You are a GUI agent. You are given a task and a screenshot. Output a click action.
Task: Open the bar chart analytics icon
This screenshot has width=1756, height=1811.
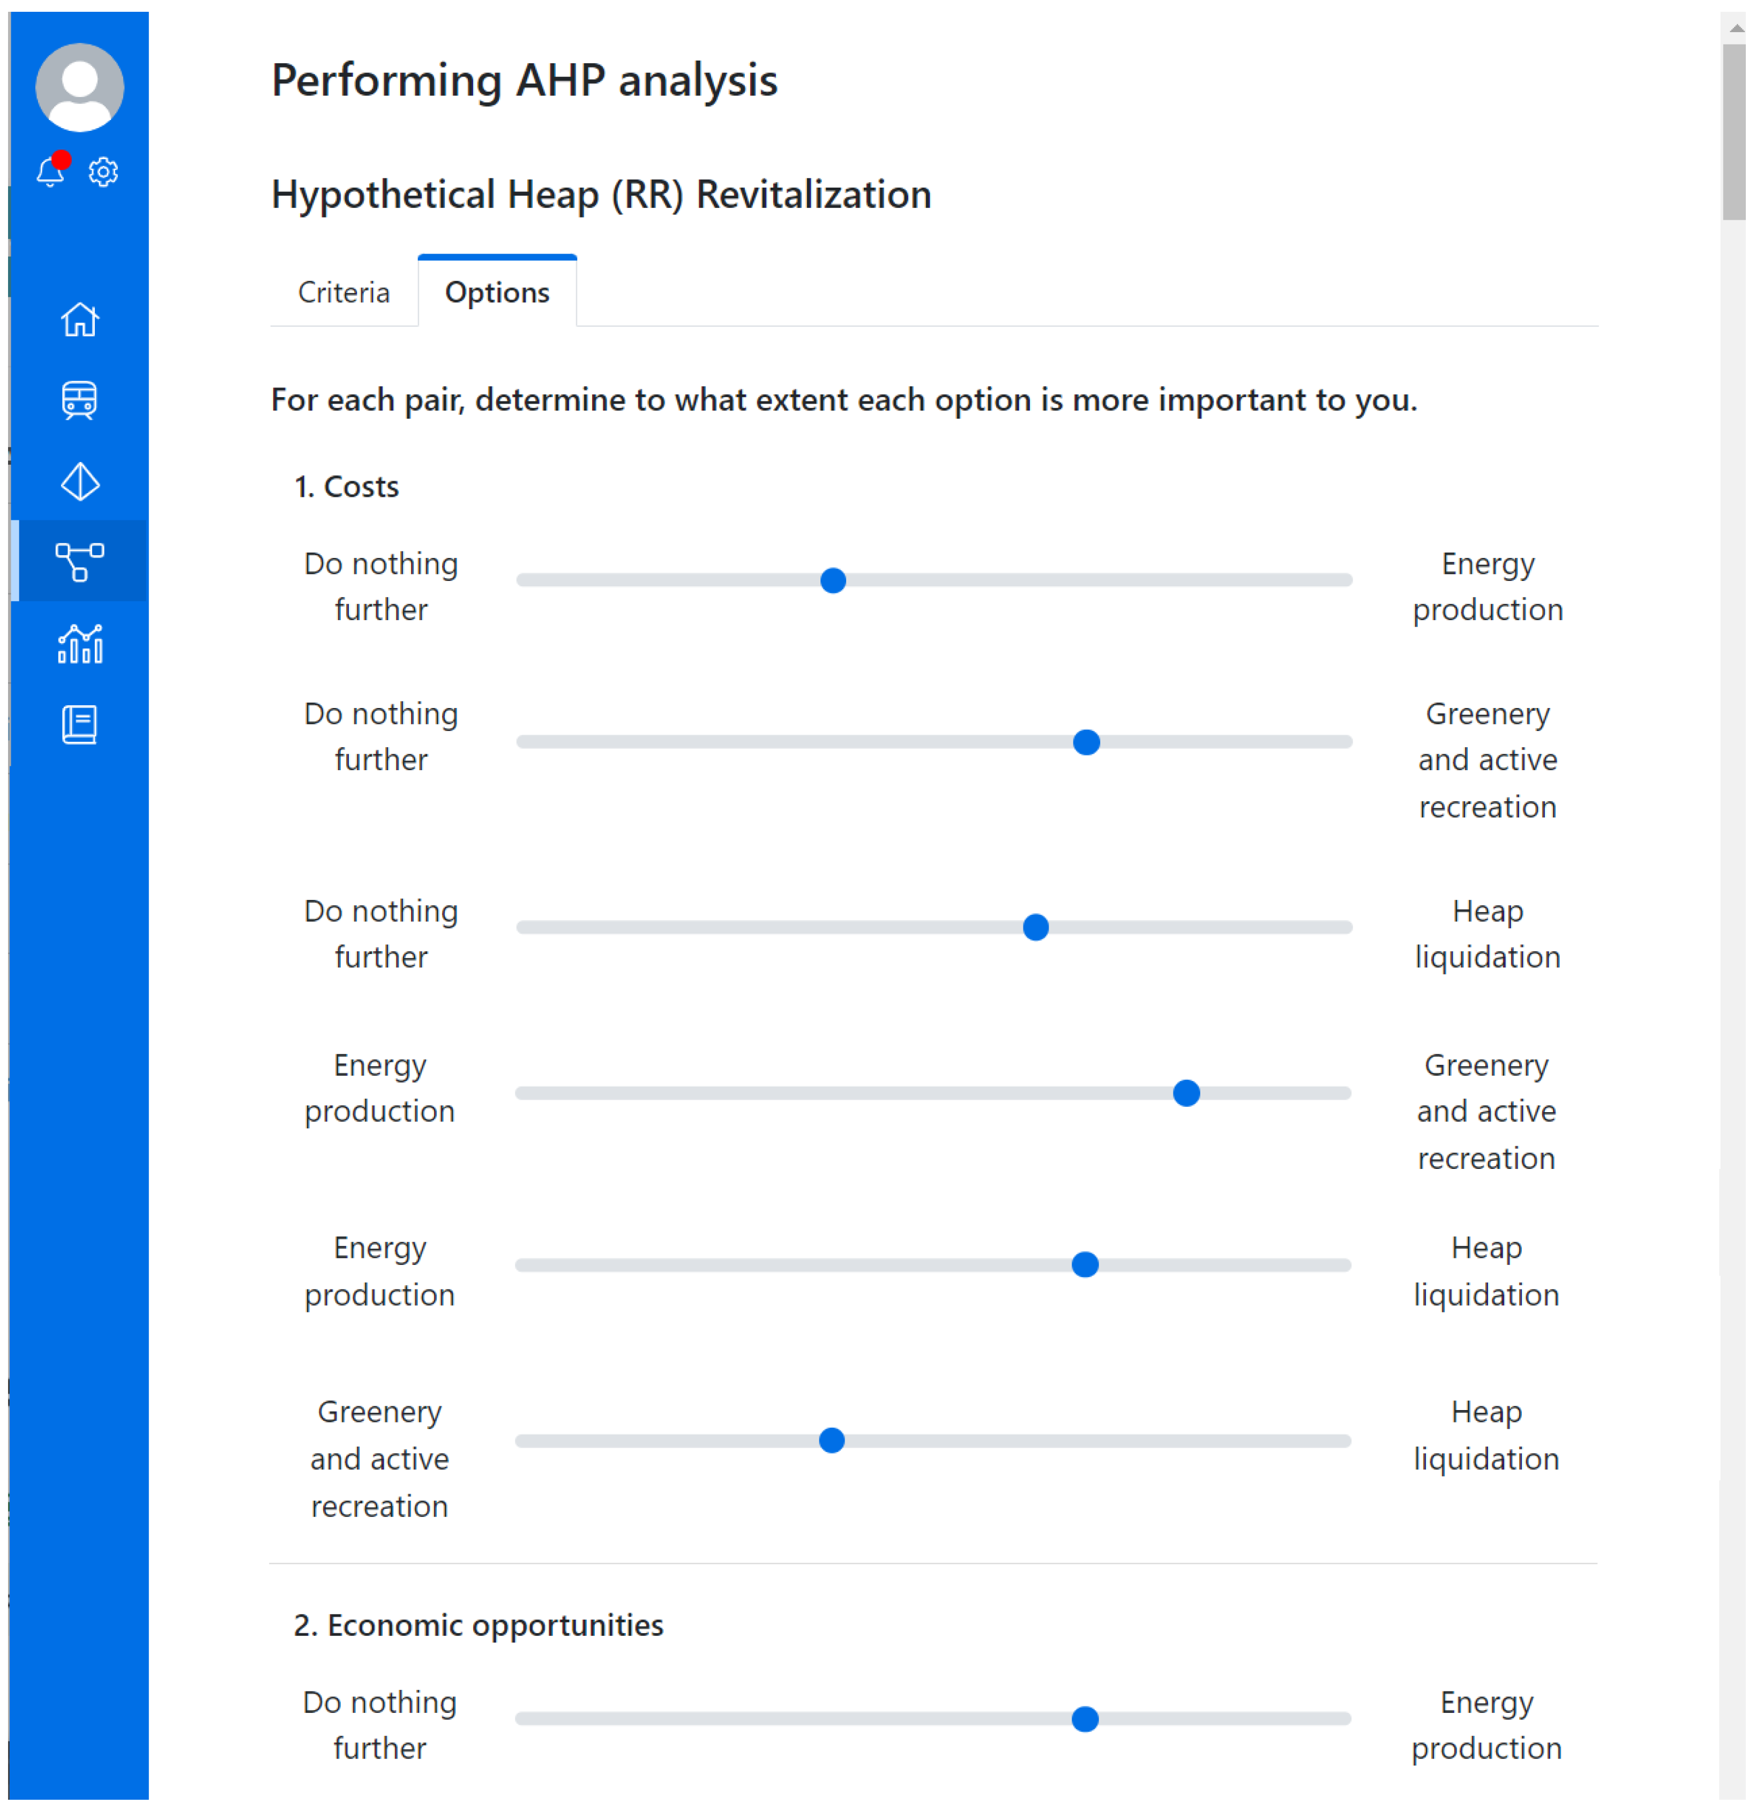tap(79, 644)
